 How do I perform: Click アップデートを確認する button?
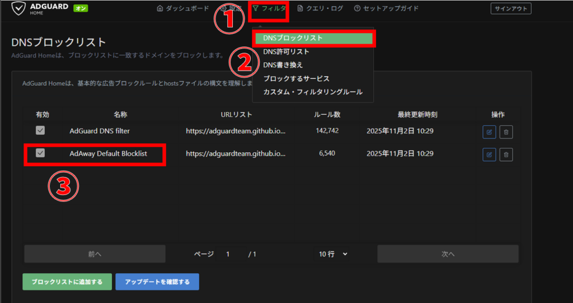[x=157, y=282]
